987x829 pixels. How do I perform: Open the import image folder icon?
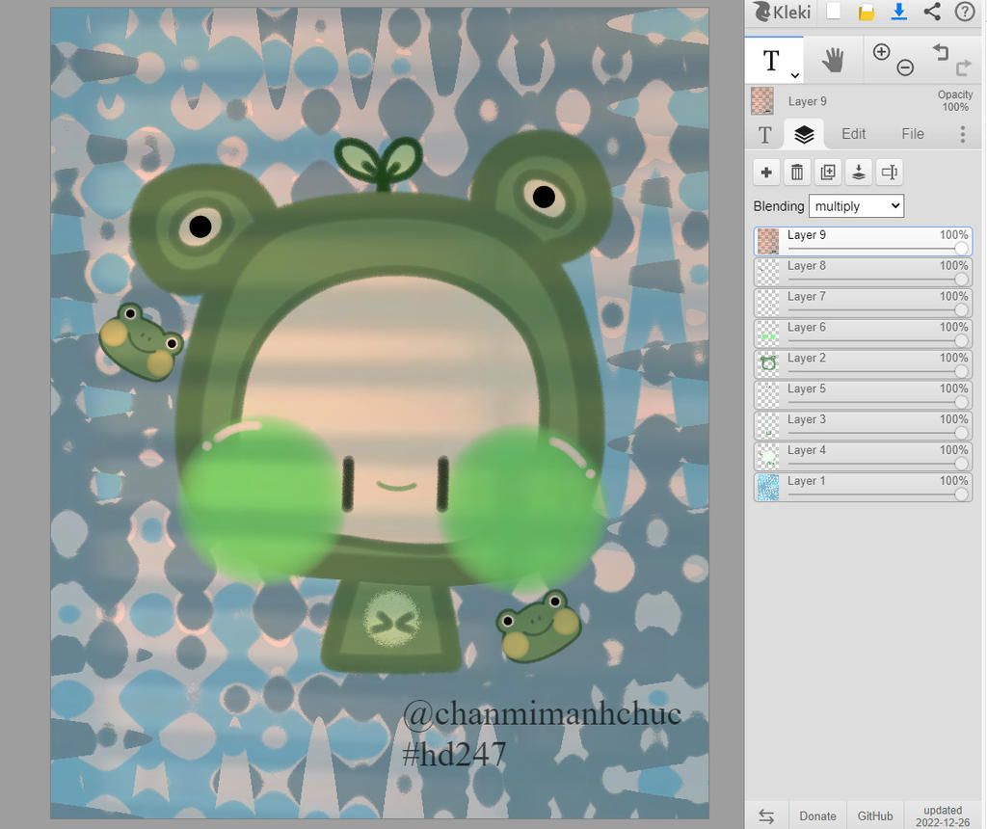pyautogui.click(x=867, y=12)
